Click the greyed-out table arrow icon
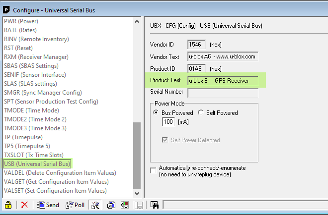 coord(139,205)
